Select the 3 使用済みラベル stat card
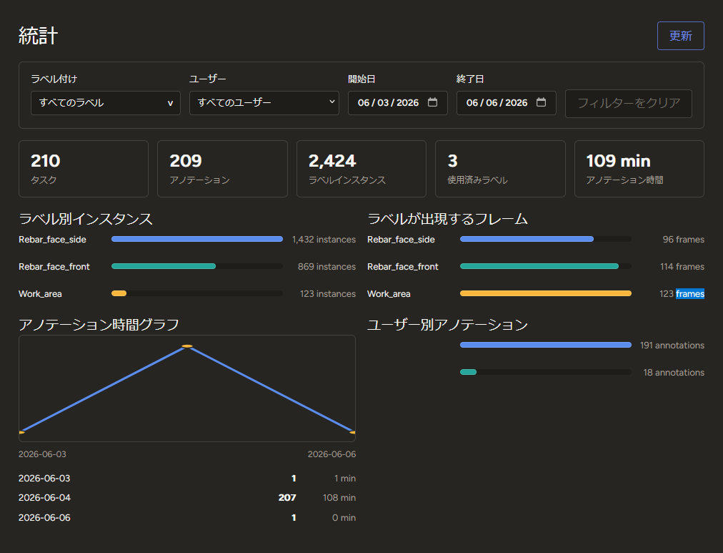Image resolution: width=723 pixels, height=553 pixels. (500, 169)
